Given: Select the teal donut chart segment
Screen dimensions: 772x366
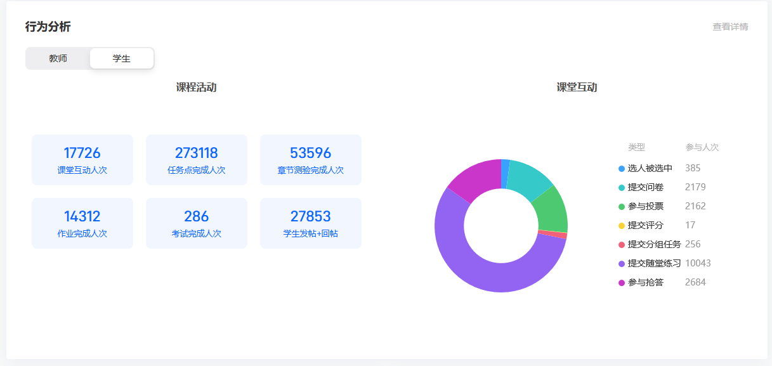Looking at the screenshot, I should (528, 177).
